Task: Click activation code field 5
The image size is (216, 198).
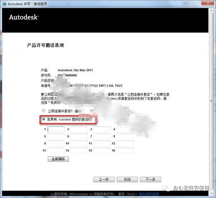Action: click(x=56, y=136)
